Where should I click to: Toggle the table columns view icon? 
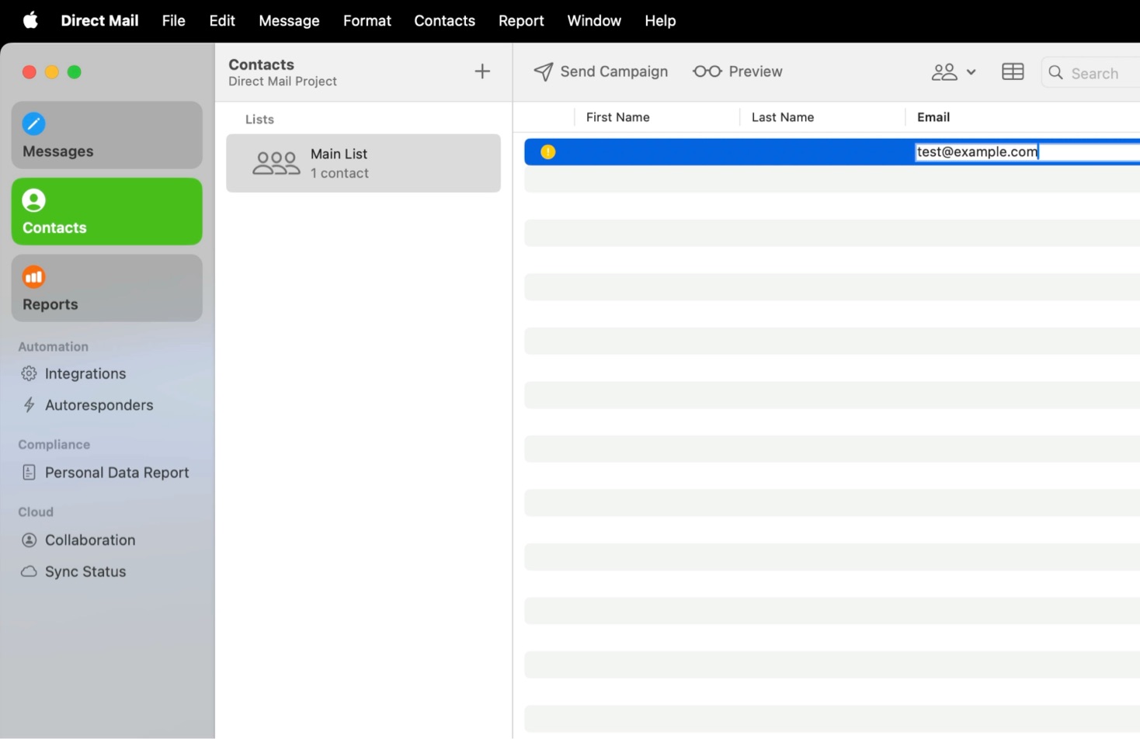coord(1013,72)
